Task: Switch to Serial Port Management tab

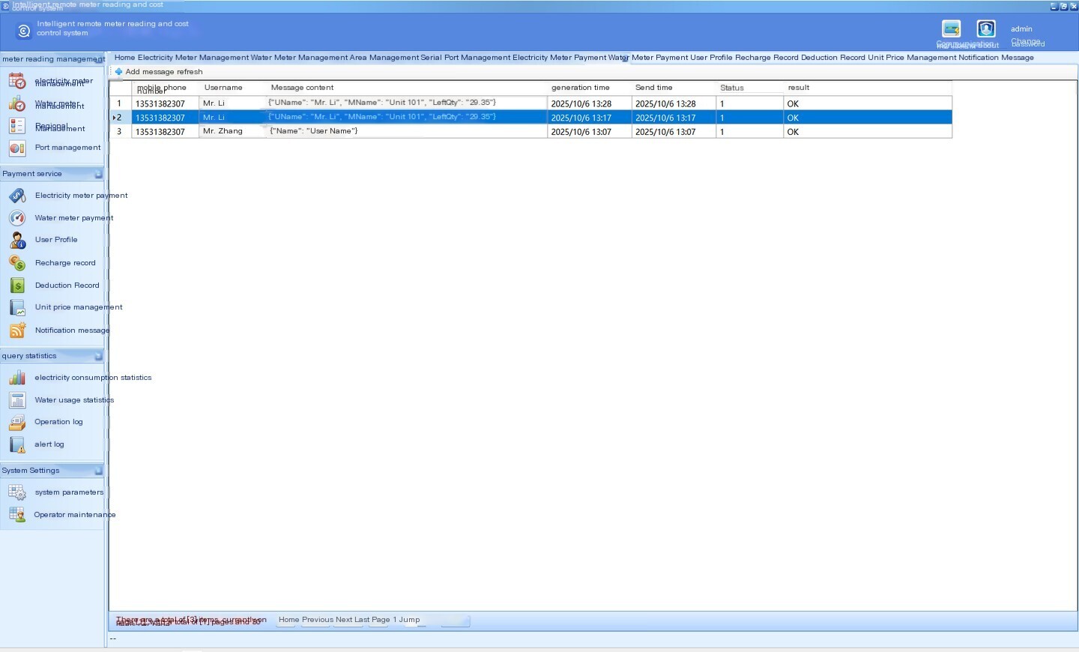Action: [465, 58]
